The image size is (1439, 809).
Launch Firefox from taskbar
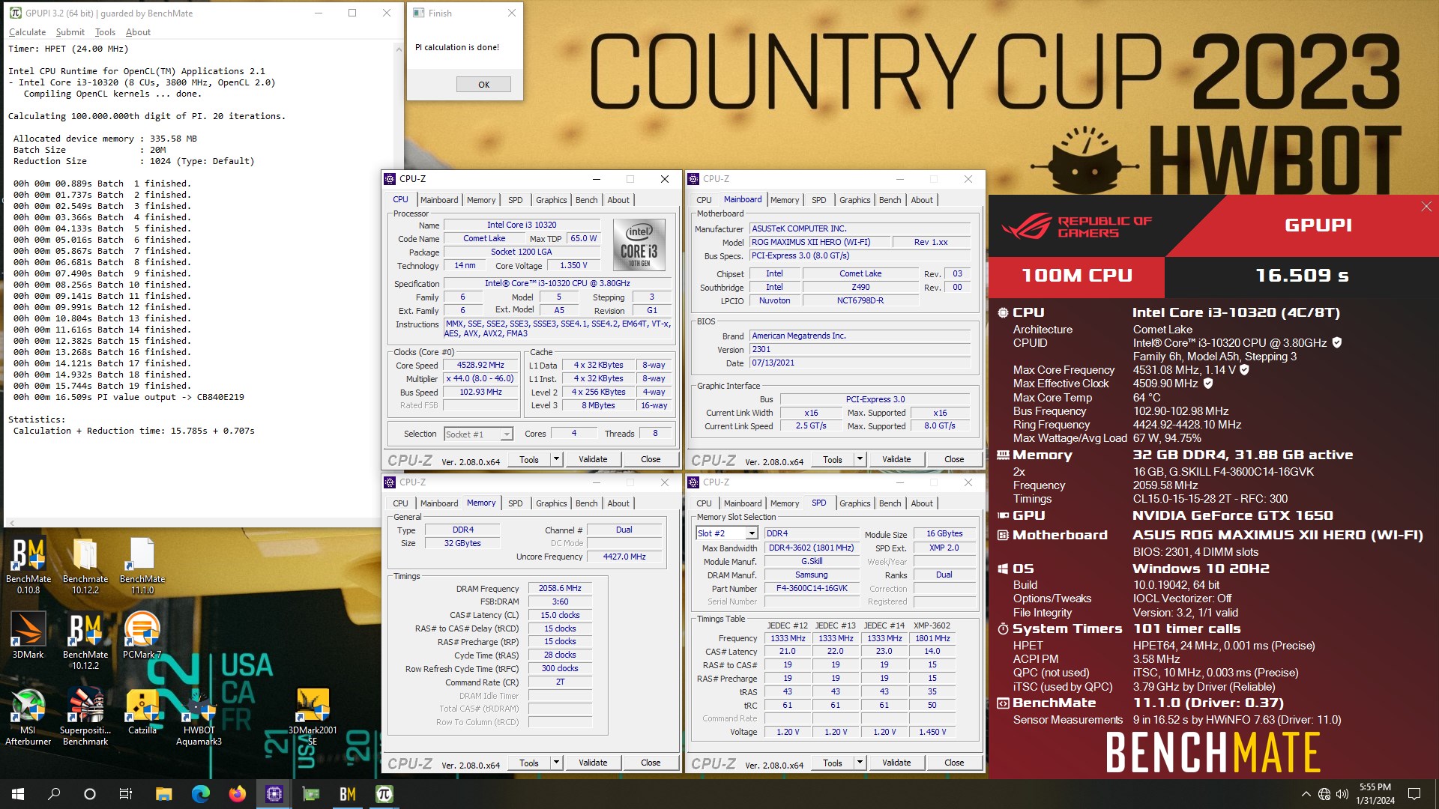(x=237, y=794)
